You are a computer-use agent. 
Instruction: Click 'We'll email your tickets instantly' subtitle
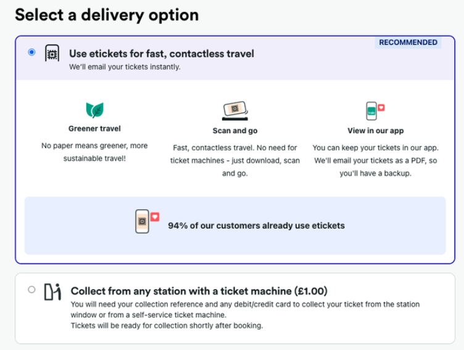pos(125,67)
